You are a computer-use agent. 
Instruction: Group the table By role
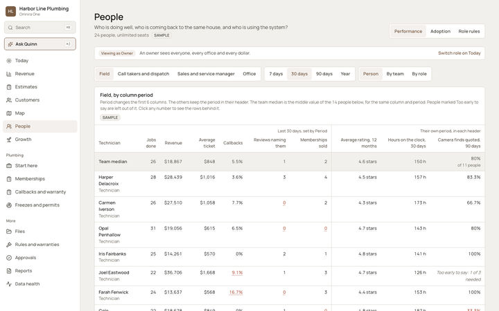coord(419,74)
